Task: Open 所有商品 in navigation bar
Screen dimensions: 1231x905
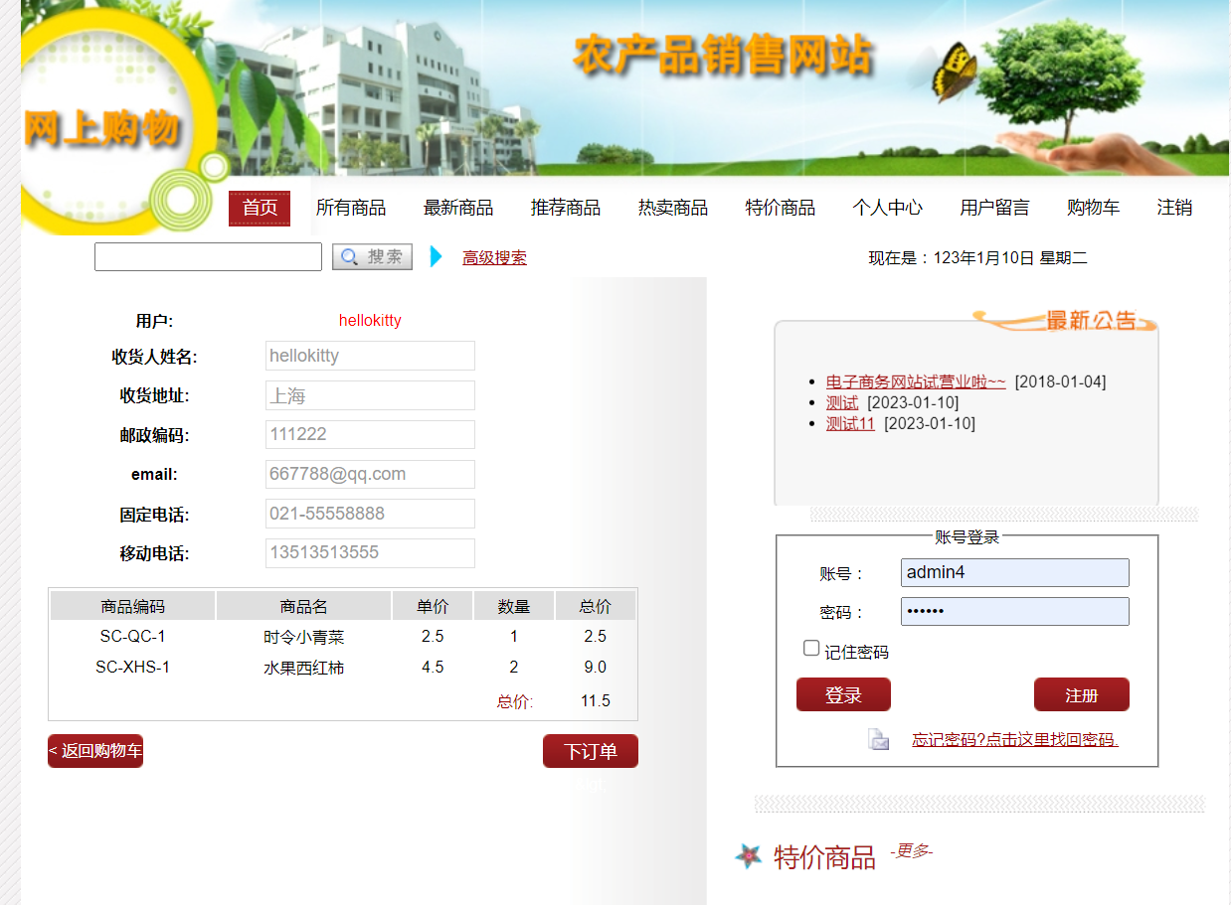Action: coord(351,208)
